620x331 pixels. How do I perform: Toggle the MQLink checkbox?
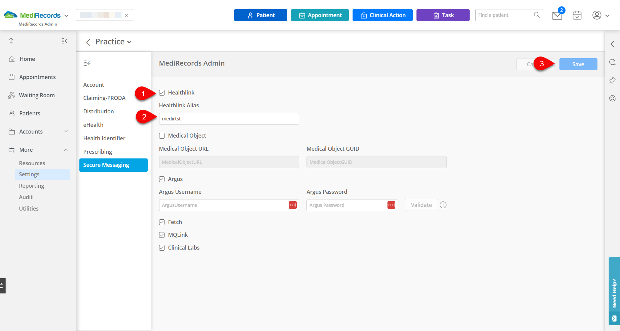pos(162,235)
